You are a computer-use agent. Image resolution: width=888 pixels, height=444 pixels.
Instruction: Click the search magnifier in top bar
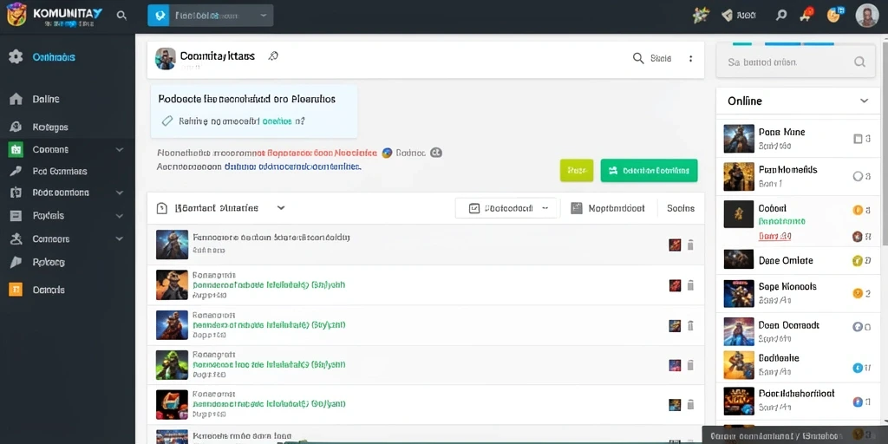click(x=121, y=16)
